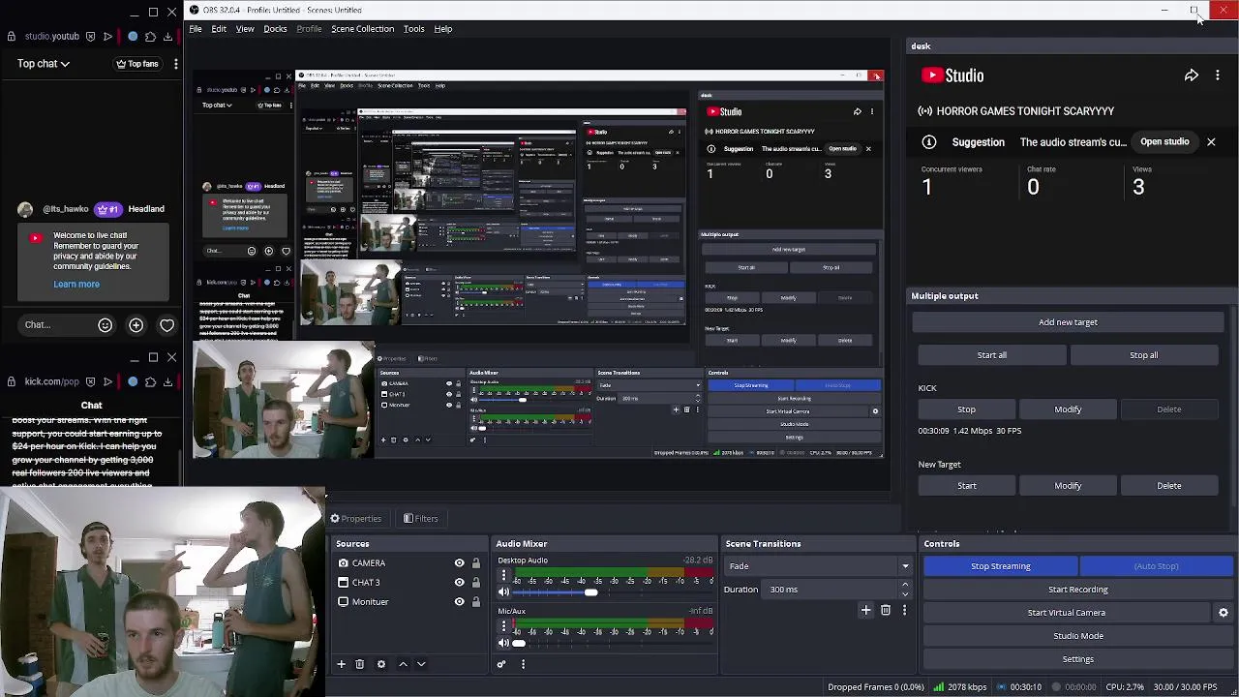Toggle visibility of CAMERA source
This screenshot has width=1239, height=697.
click(459, 563)
